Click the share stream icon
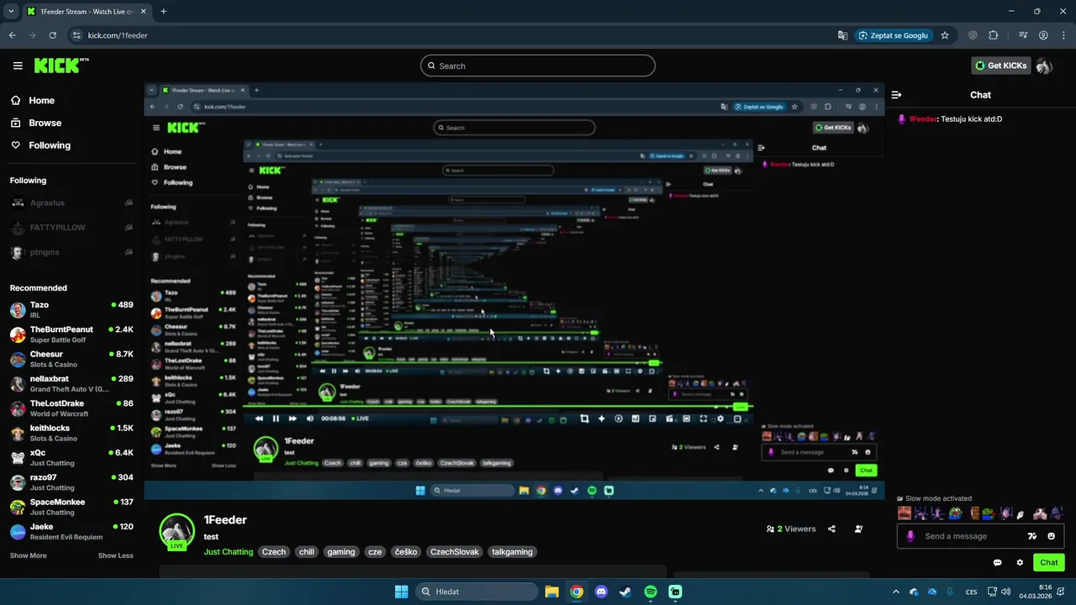Screen dimensions: 1076x605 pos(831,529)
